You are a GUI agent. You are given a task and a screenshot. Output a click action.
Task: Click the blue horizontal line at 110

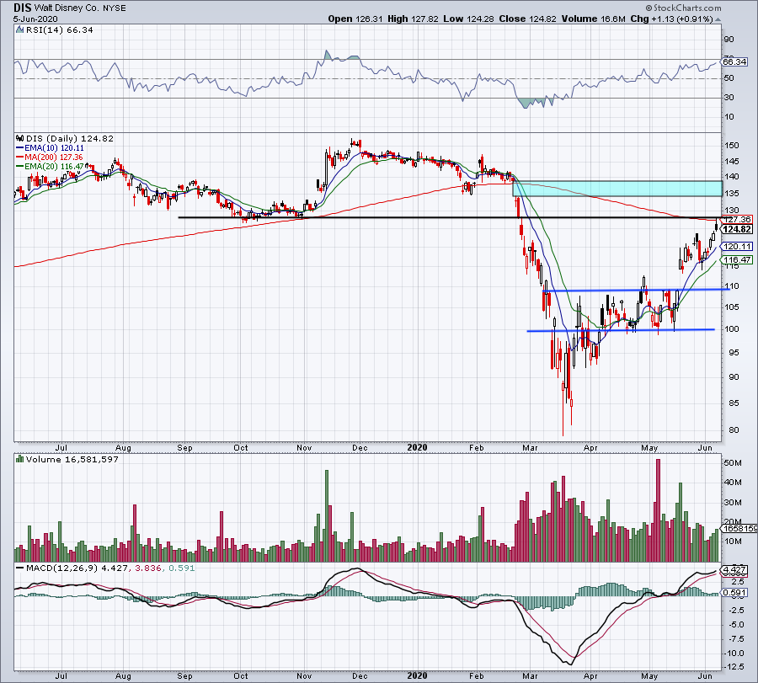click(x=636, y=290)
